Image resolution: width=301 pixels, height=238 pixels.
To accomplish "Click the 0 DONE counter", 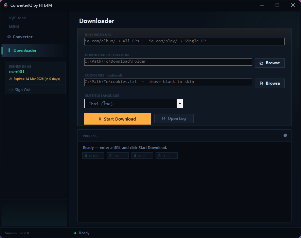I will click(93, 156).
